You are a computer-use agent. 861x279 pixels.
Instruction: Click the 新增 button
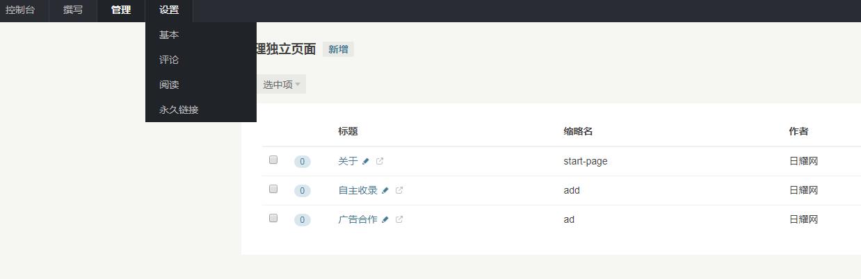tap(338, 49)
